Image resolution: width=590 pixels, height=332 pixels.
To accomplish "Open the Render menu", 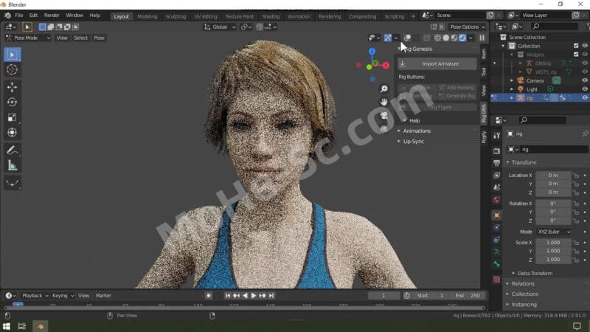I will (52, 15).
